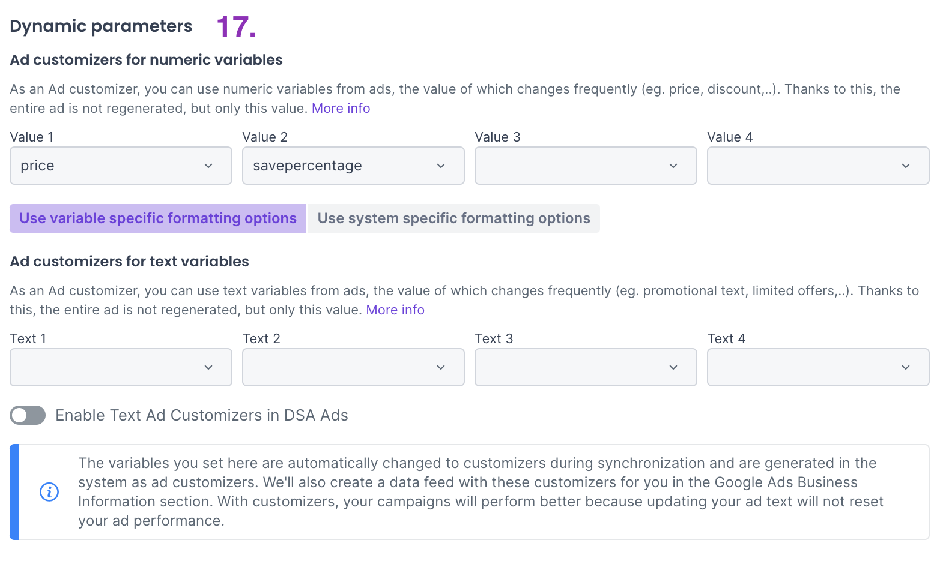Open the Text 2 dropdown

tap(353, 367)
